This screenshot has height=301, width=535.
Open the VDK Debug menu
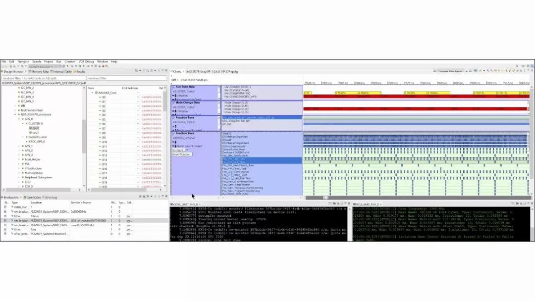tap(86, 62)
